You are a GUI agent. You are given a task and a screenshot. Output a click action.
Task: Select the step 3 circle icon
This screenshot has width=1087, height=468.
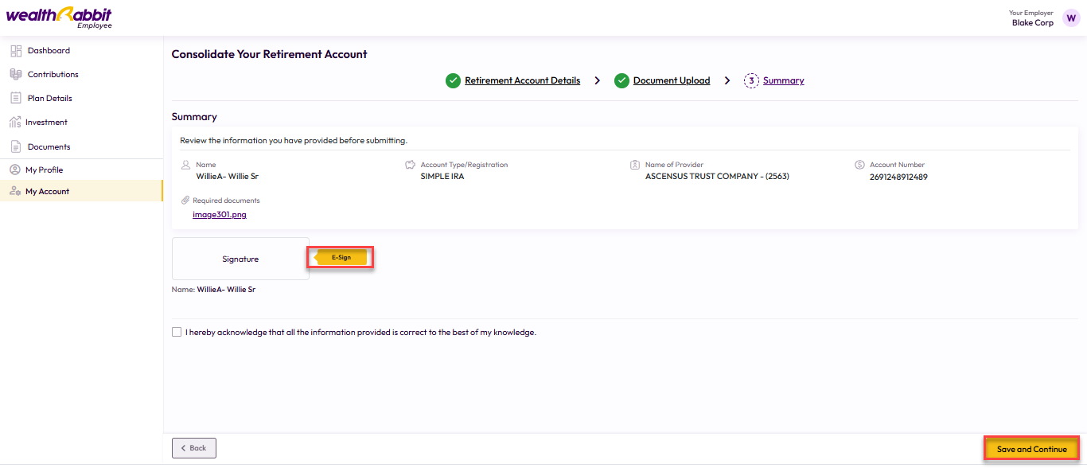click(x=751, y=80)
